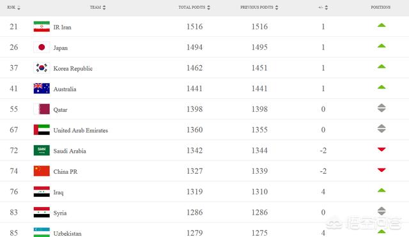Click the Saudi Arabia flag icon

[x=42, y=150]
